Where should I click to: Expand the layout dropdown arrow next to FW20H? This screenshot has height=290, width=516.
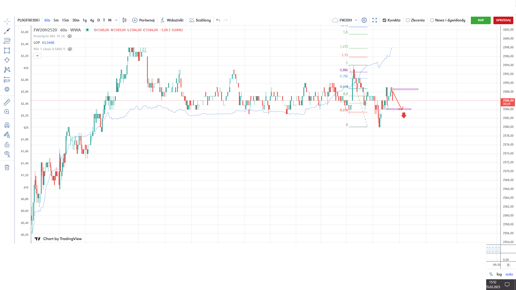(356, 20)
